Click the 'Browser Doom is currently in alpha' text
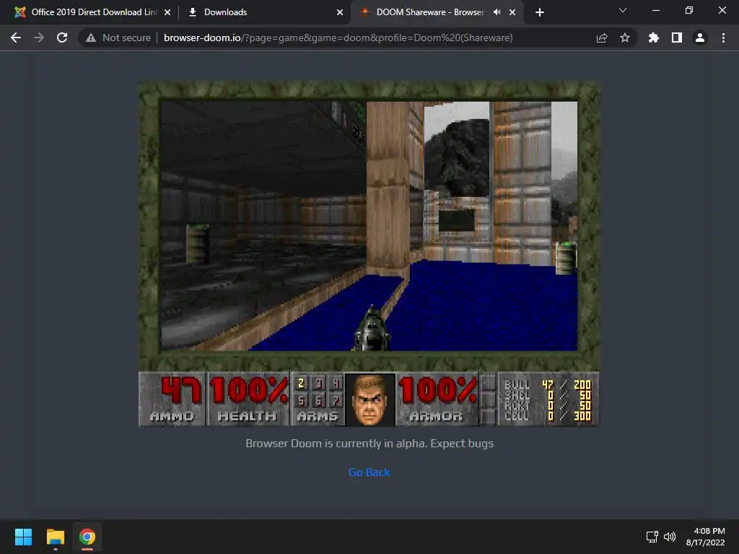 (x=369, y=444)
